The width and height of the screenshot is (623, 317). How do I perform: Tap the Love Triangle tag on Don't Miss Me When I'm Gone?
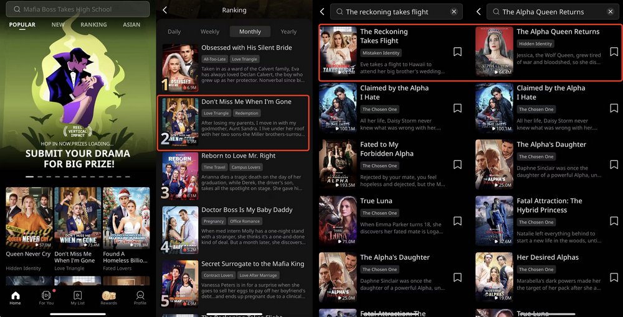pyautogui.click(x=216, y=114)
